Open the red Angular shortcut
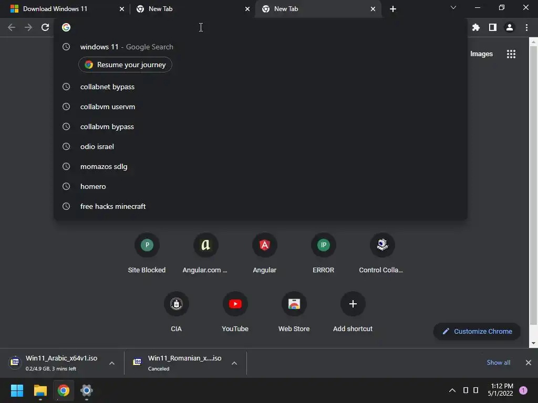Viewport: 538px width, 403px height. click(265, 253)
